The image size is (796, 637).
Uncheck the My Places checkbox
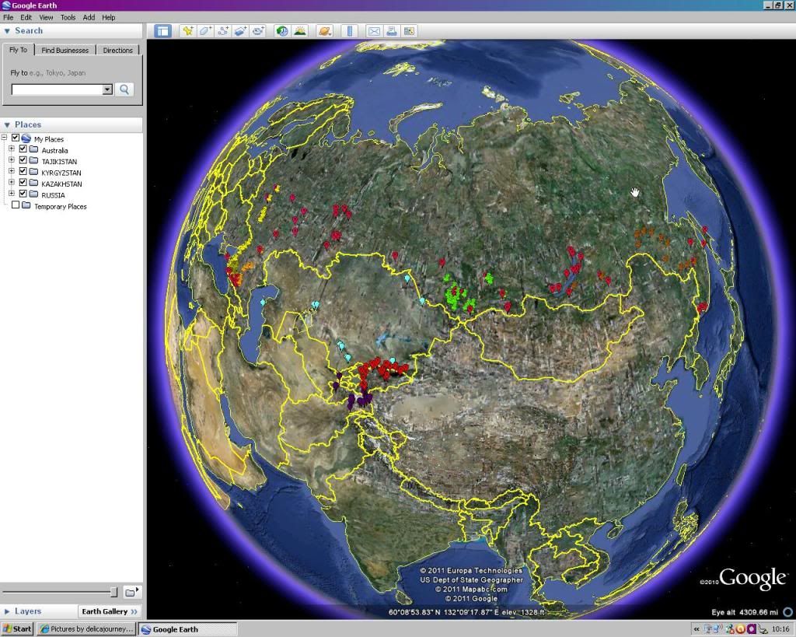[16, 138]
